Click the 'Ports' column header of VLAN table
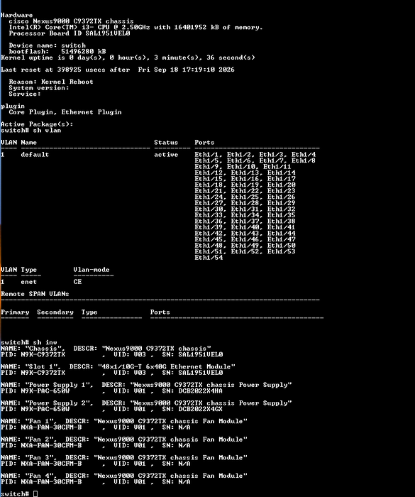Viewport: 415px width, 497px height. click(204, 142)
